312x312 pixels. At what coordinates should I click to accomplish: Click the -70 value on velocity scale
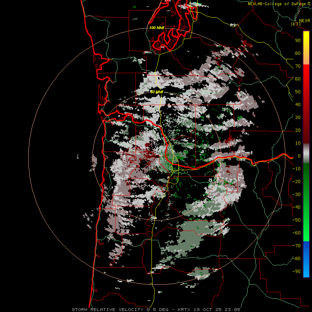pos(296,246)
